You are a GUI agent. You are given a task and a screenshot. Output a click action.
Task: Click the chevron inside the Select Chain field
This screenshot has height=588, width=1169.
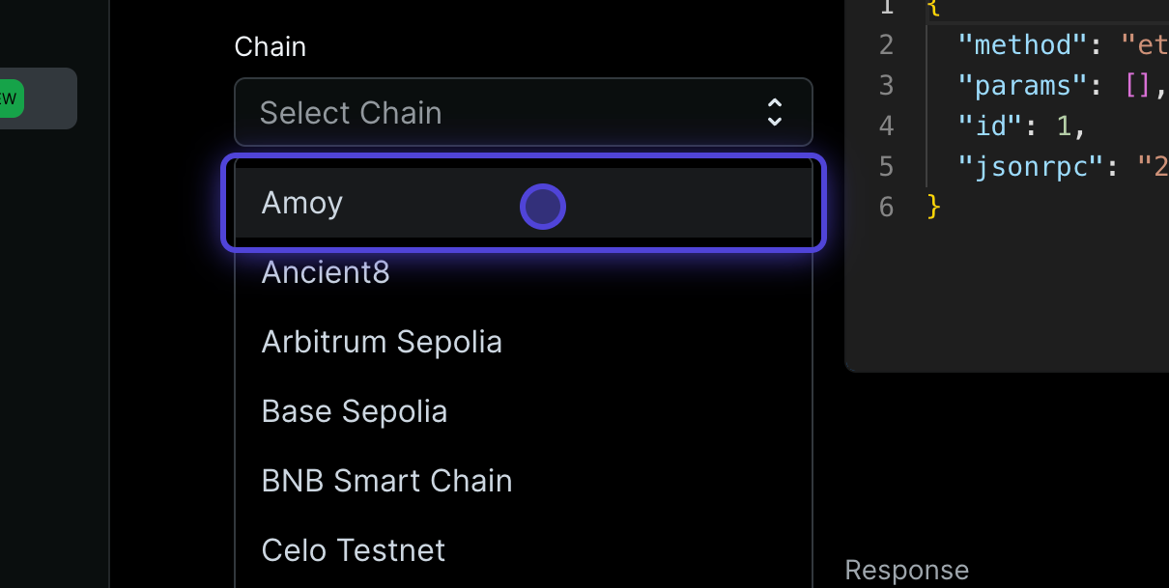point(774,113)
